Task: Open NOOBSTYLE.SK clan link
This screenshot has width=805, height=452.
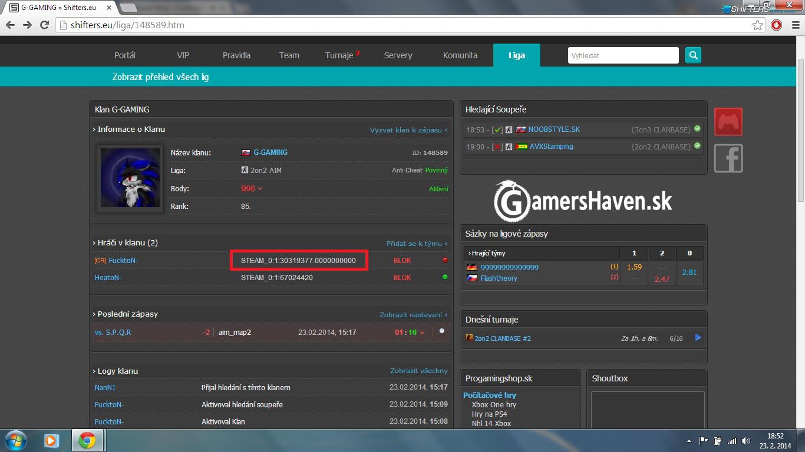Action: point(554,129)
